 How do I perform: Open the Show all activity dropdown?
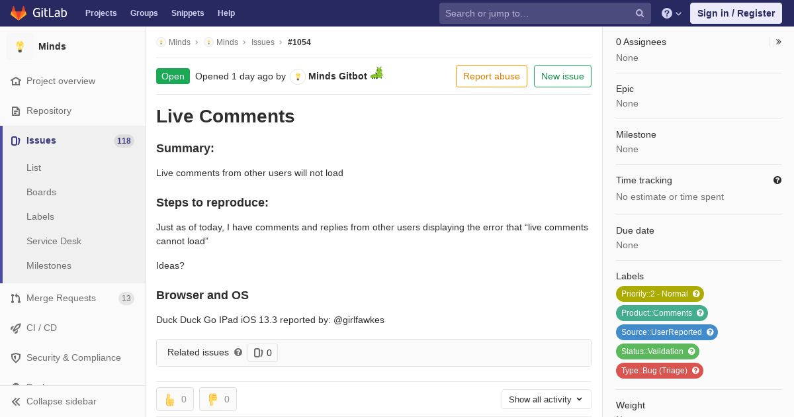coord(546,399)
